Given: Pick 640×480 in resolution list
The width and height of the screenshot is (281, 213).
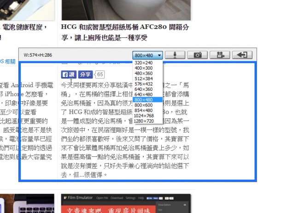Looking at the screenshot, I should (147, 95).
